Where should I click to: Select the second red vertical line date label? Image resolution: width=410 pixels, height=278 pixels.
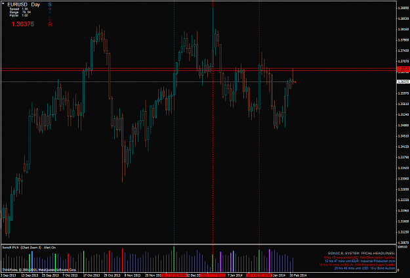point(213,275)
